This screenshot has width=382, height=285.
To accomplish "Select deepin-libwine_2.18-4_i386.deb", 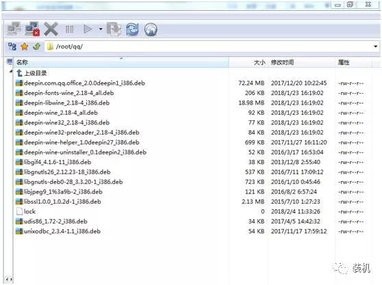I will click(66, 103).
